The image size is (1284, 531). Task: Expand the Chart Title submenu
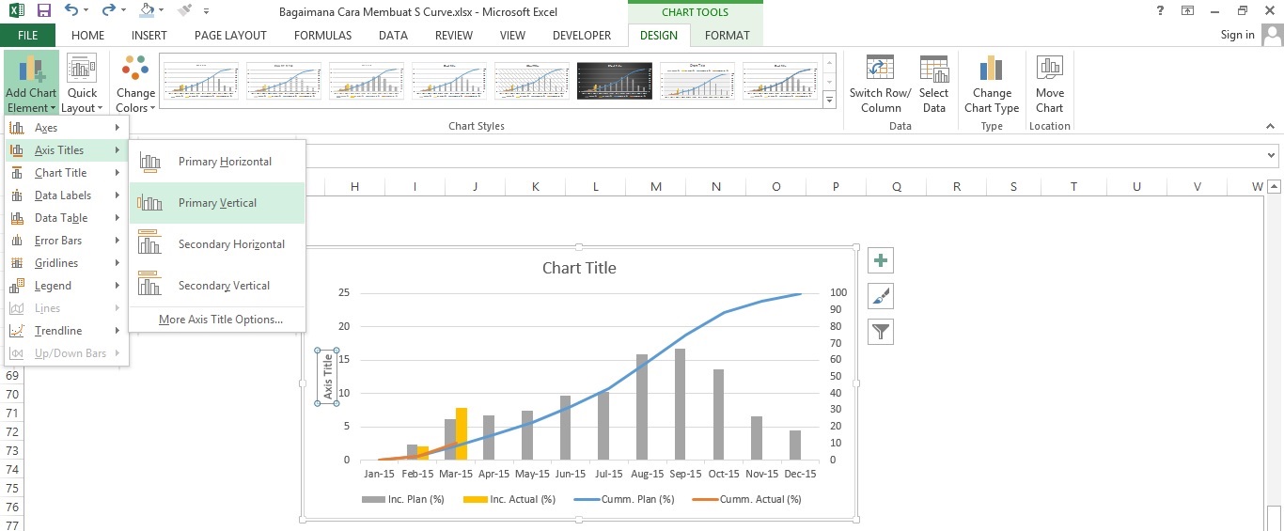[x=66, y=173]
